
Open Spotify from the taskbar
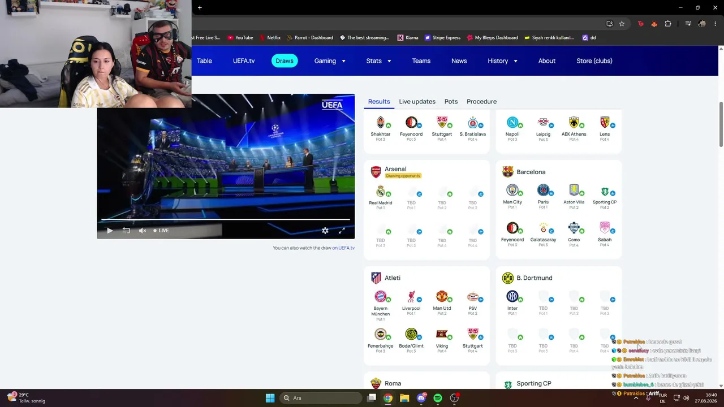438,398
